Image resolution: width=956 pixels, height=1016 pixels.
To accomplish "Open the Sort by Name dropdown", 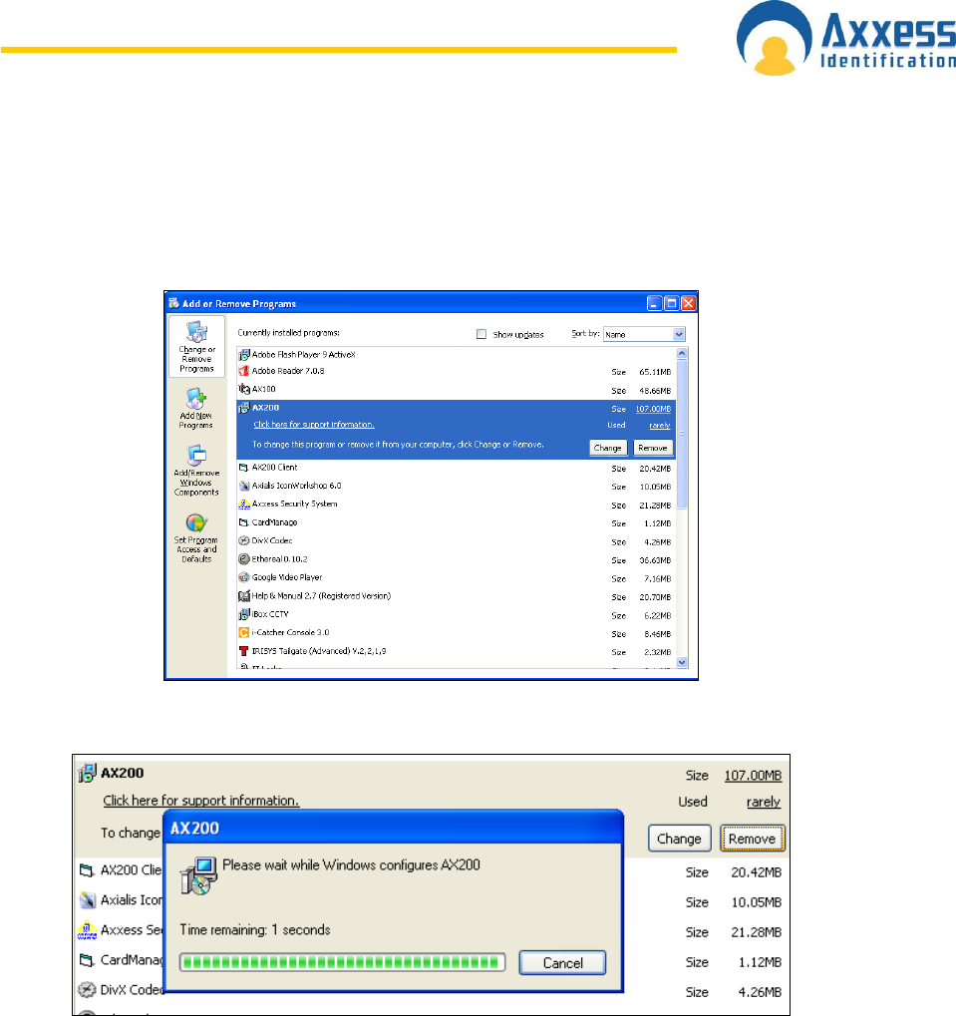I will [x=644, y=334].
